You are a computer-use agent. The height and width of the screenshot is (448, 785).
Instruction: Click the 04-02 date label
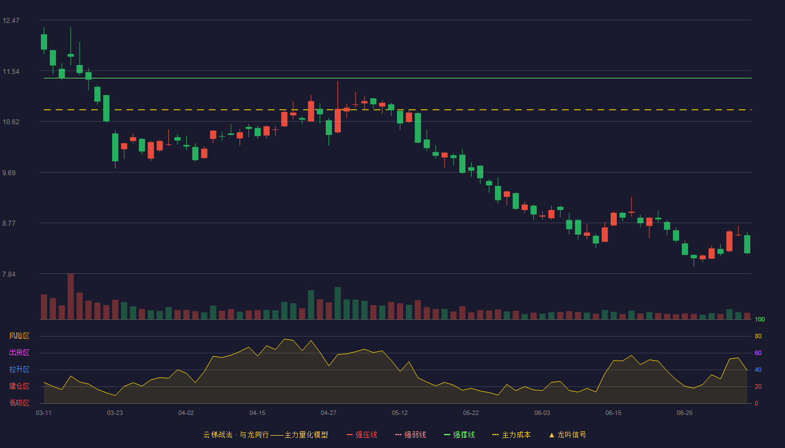pyautogui.click(x=186, y=413)
